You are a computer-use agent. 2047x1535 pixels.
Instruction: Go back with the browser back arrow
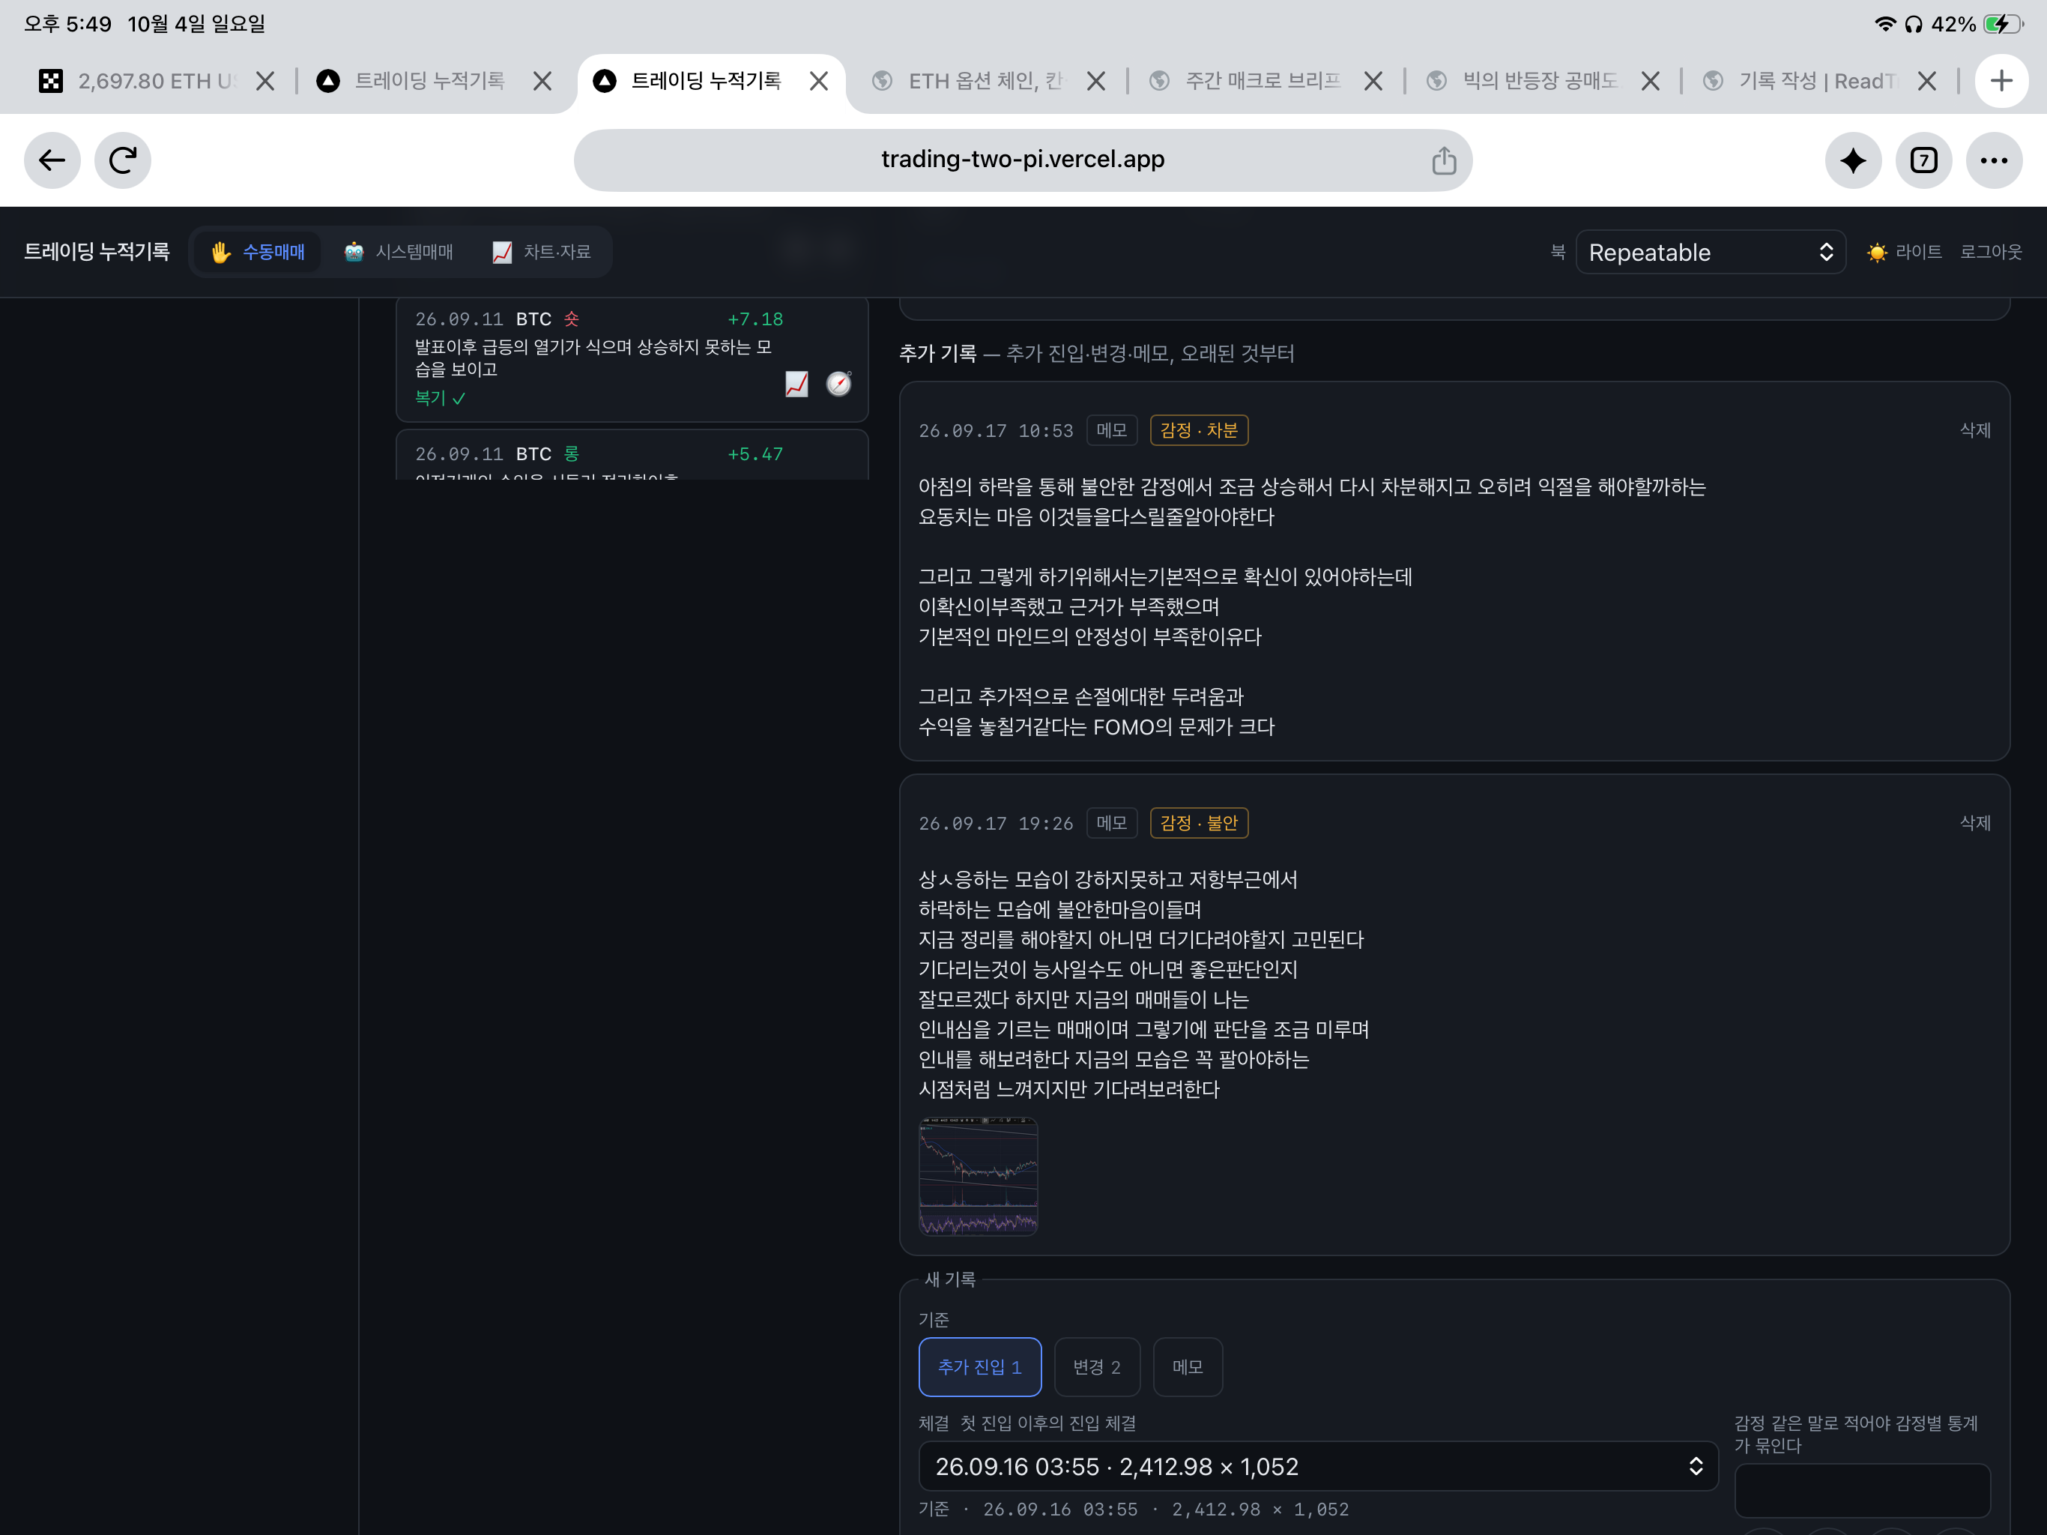52,160
